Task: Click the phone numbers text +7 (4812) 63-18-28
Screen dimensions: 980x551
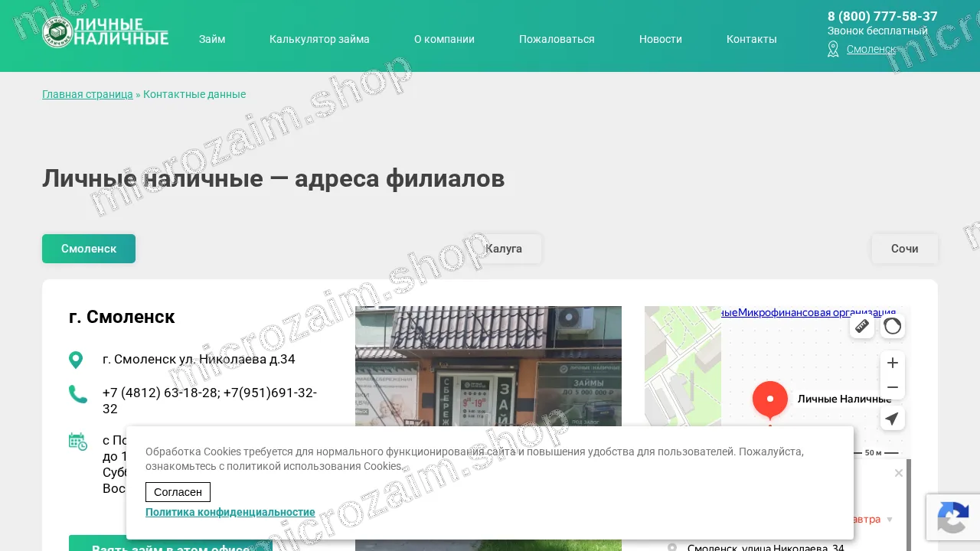Action: (x=210, y=400)
